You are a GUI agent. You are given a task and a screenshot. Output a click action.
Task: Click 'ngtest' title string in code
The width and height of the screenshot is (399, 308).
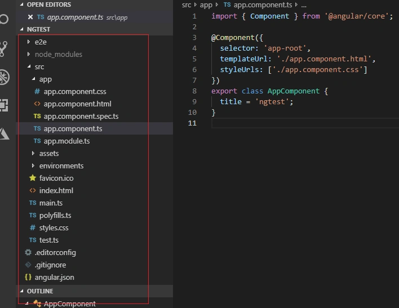tap(272, 102)
